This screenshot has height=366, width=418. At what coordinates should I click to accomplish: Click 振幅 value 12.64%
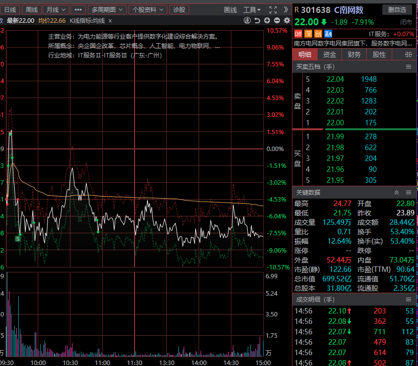pyautogui.click(x=340, y=241)
